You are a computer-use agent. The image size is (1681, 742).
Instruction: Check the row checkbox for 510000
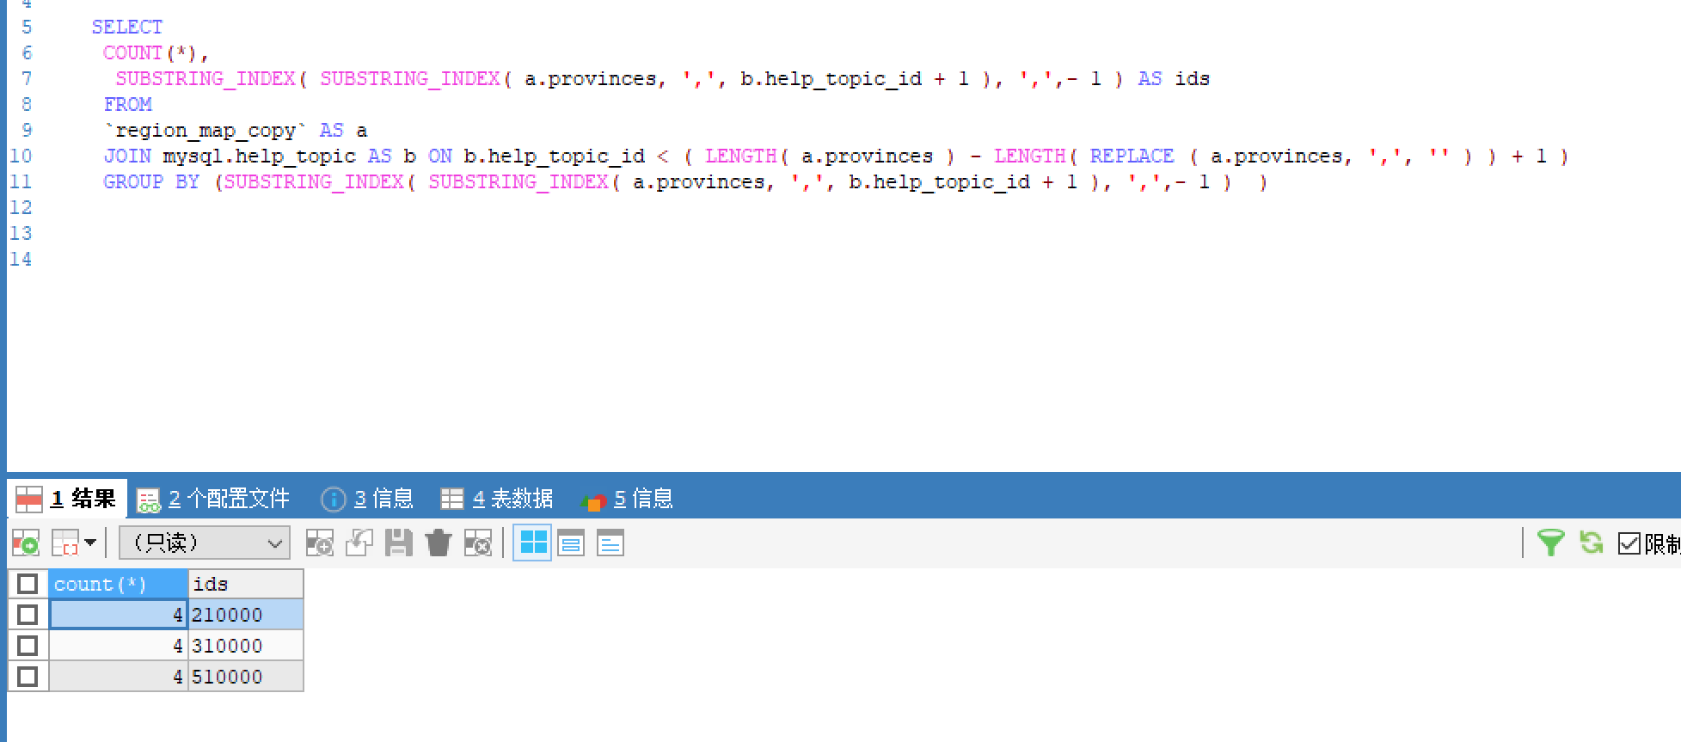28,677
